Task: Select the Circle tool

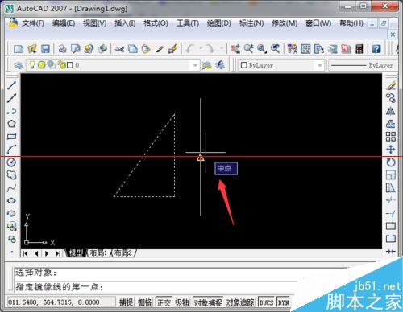Action: pyautogui.click(x=11, y=162)
